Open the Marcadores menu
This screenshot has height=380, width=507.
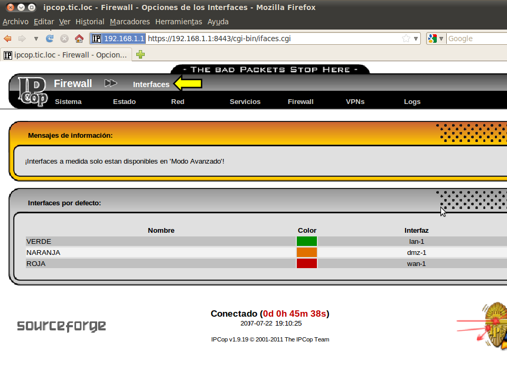(130, 22)
